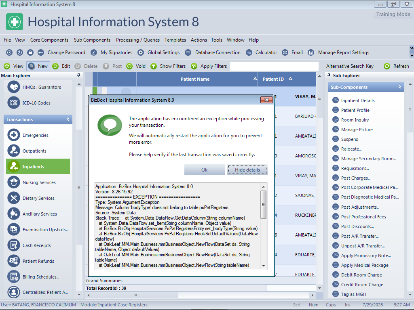The height and width of the screenshot is (310, 414).
Task: Open Inpatient Details sub-component
Action: point(358,101)
